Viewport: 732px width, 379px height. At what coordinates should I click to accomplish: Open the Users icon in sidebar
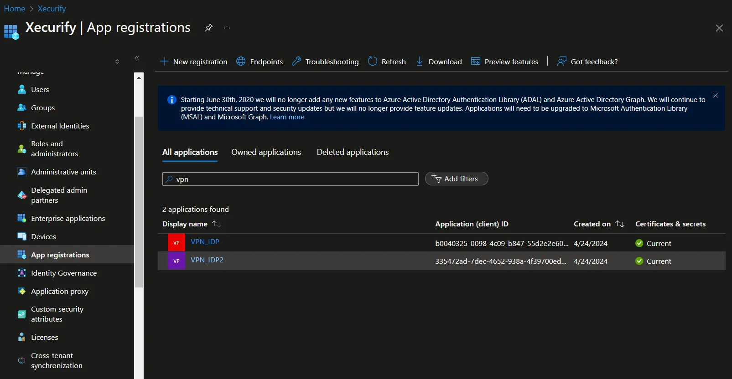(21, 89)
